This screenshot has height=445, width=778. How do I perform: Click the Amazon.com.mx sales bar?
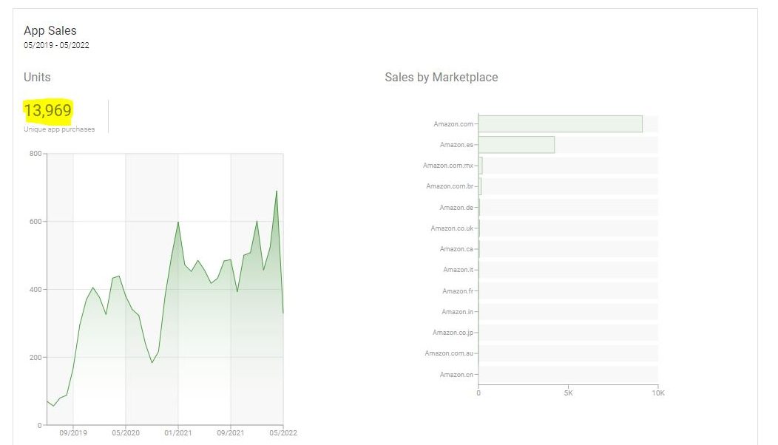click(480, 166)
